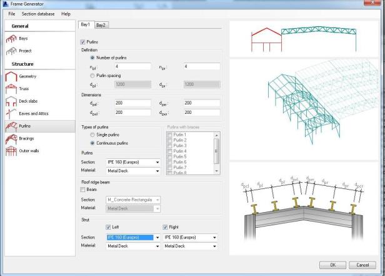Select the Project icon in sidebar
This screenshot has width=385, height=276.
click(x=11, y=51)
